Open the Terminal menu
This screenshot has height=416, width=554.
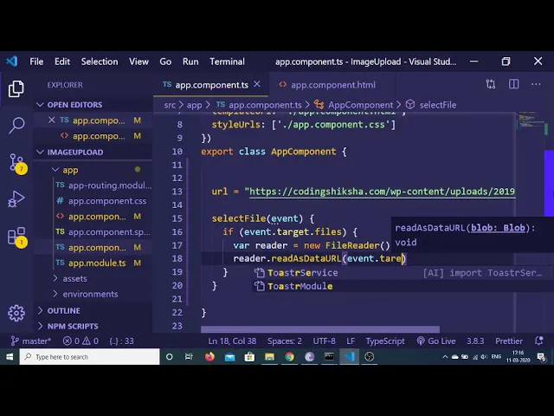[x=227, y=62]
